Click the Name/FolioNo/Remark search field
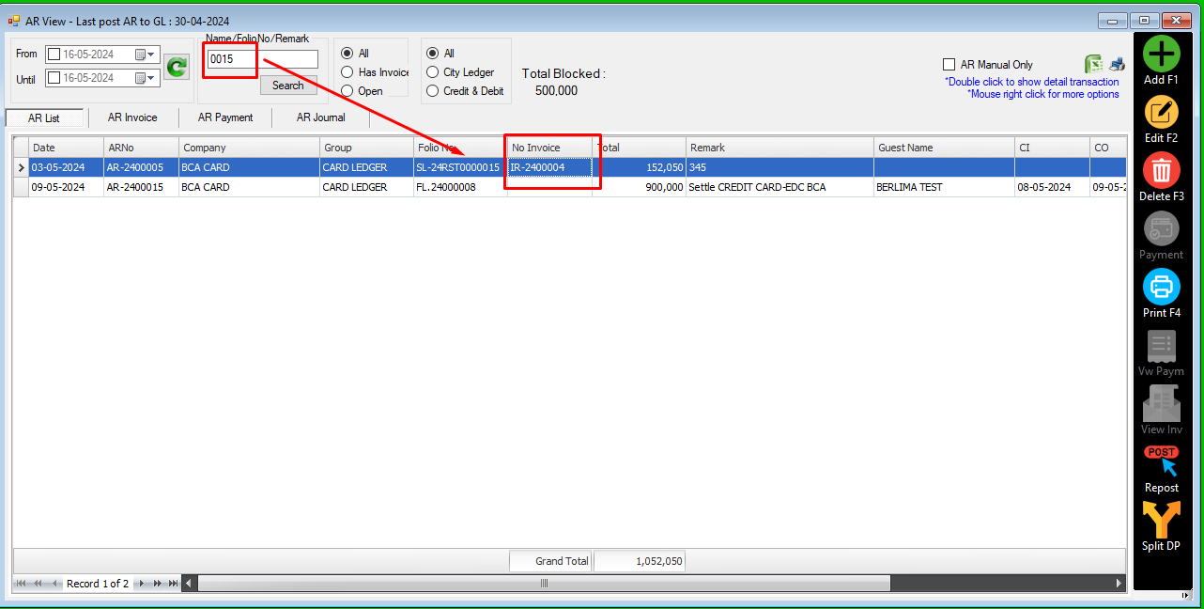The width and height of the screenshot is (1204, 609). coord(263,59)
